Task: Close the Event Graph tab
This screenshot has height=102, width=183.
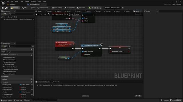Action: point(141,11)
